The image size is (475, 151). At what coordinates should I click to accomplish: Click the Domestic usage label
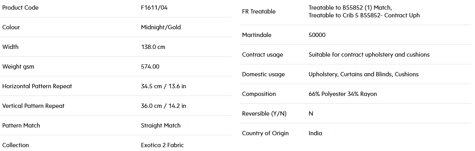pos(263,74)
